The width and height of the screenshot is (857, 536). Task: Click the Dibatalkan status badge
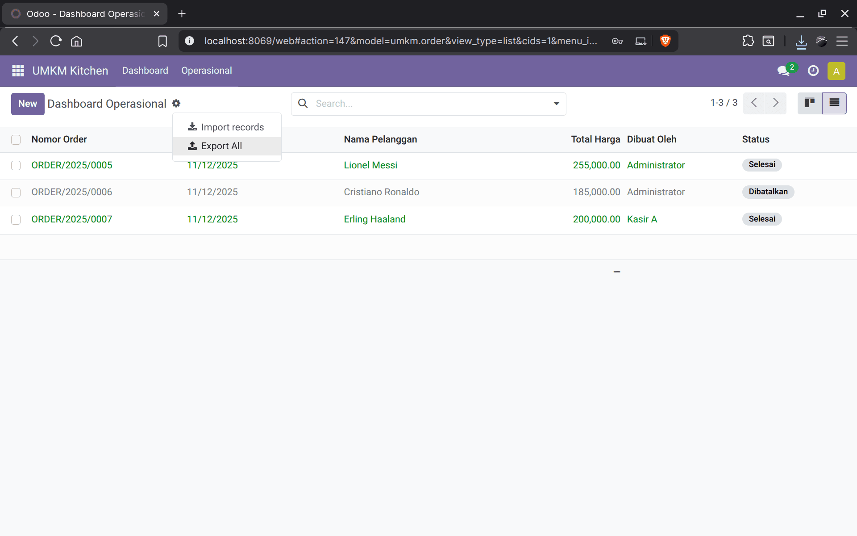(768, 192)
